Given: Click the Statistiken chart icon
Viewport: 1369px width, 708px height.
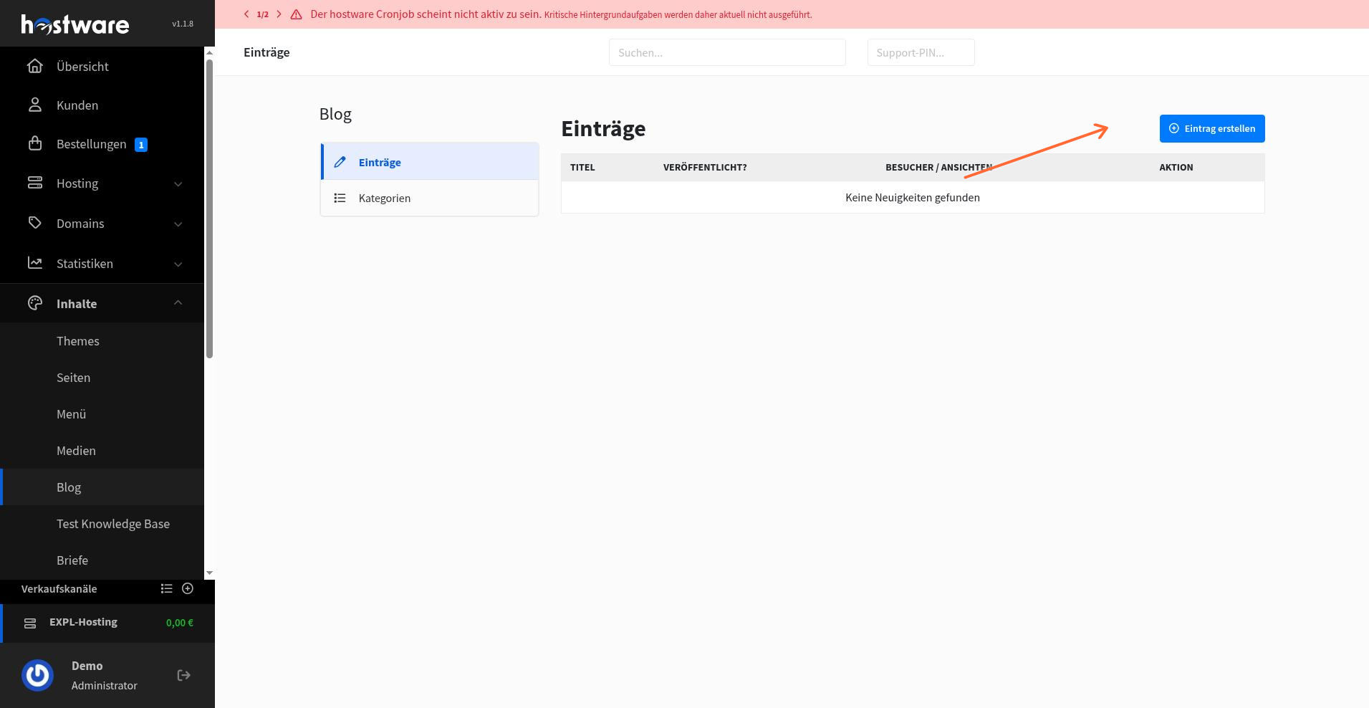Looking at the screenshot, I should pyautogui.click(x=34, y=263).
